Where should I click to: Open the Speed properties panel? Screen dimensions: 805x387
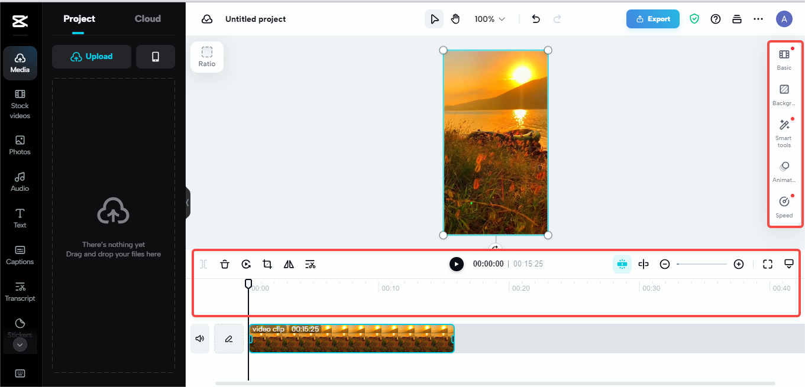(784, 207)
